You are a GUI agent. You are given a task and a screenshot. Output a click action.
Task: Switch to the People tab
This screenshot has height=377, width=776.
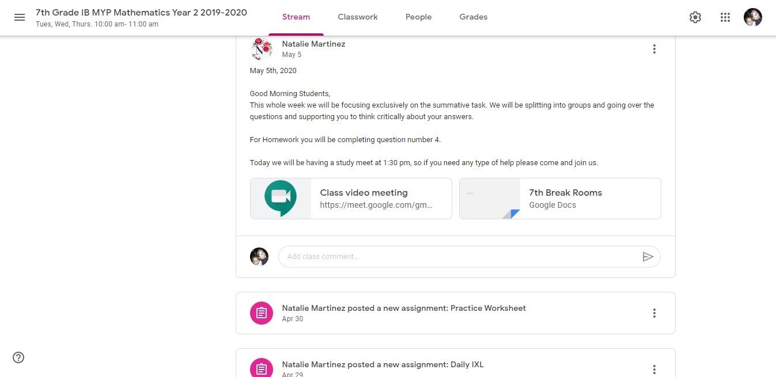[418, 17]
